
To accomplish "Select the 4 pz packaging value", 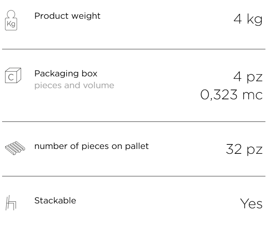I will point(248,77).
